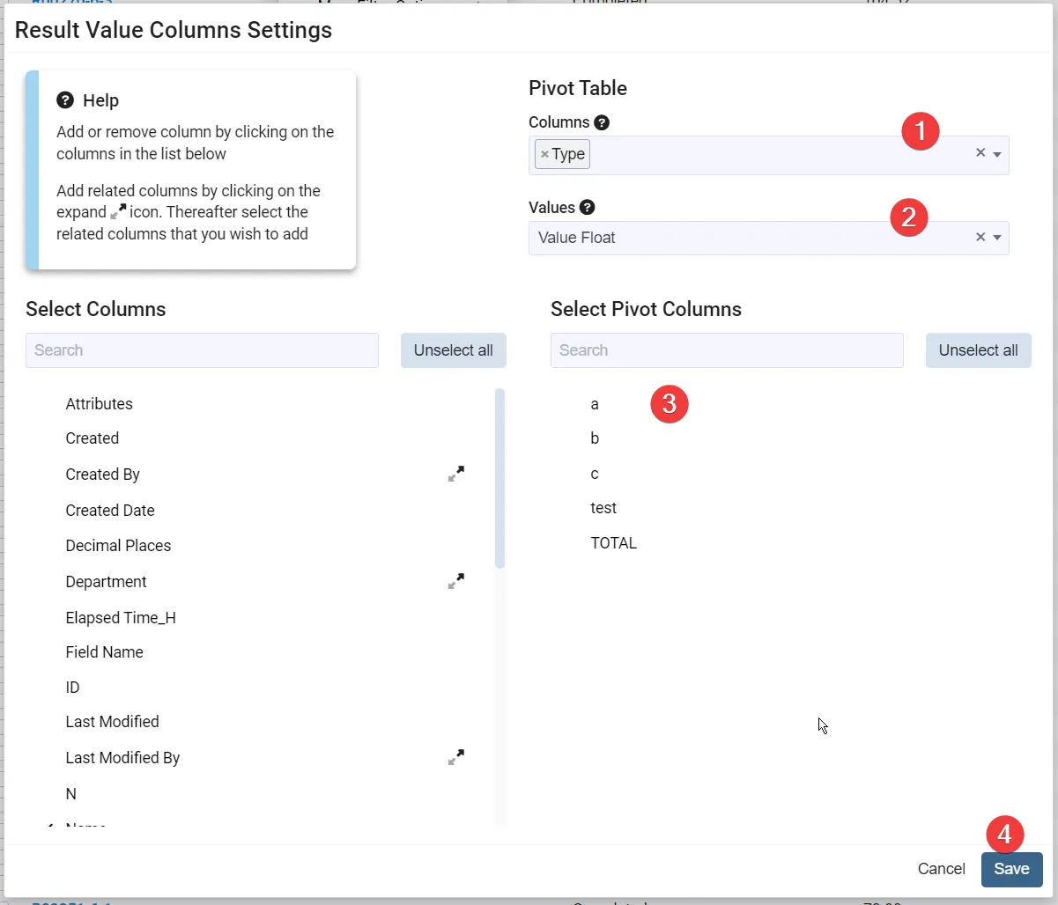
Task: Toggle the test pivot column
Action: tap(603, 507)
